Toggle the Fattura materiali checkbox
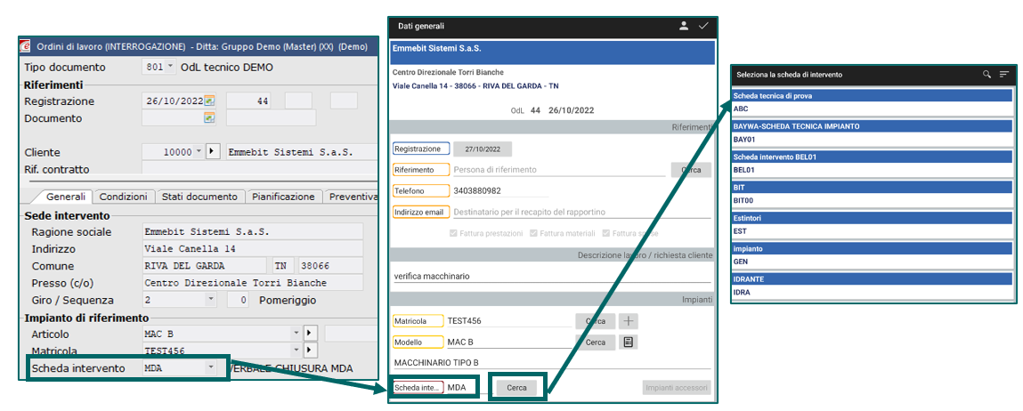 pos(534,233)
